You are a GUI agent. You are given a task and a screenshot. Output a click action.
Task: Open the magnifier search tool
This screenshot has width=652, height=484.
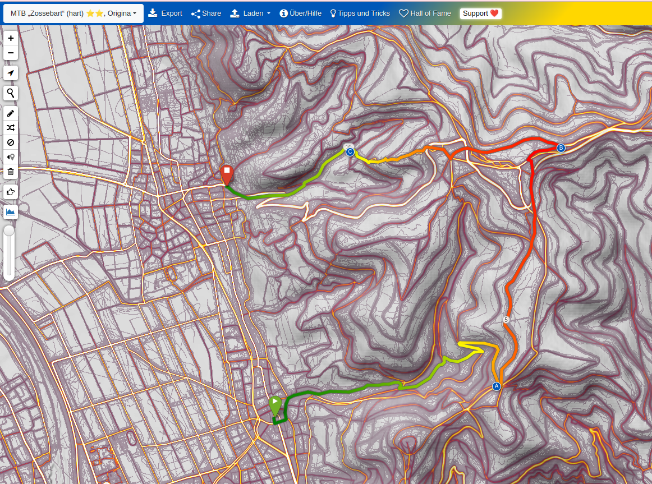pyautogui.click(x=11, y=93)
